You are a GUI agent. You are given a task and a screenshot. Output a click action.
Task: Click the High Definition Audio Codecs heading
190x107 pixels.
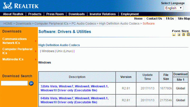(x=59, y=45)
